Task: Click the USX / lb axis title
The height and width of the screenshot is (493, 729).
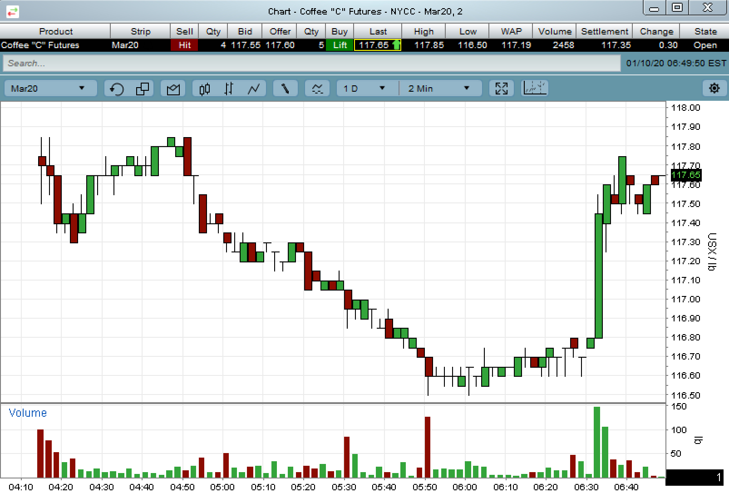Action: coord(713,252)
